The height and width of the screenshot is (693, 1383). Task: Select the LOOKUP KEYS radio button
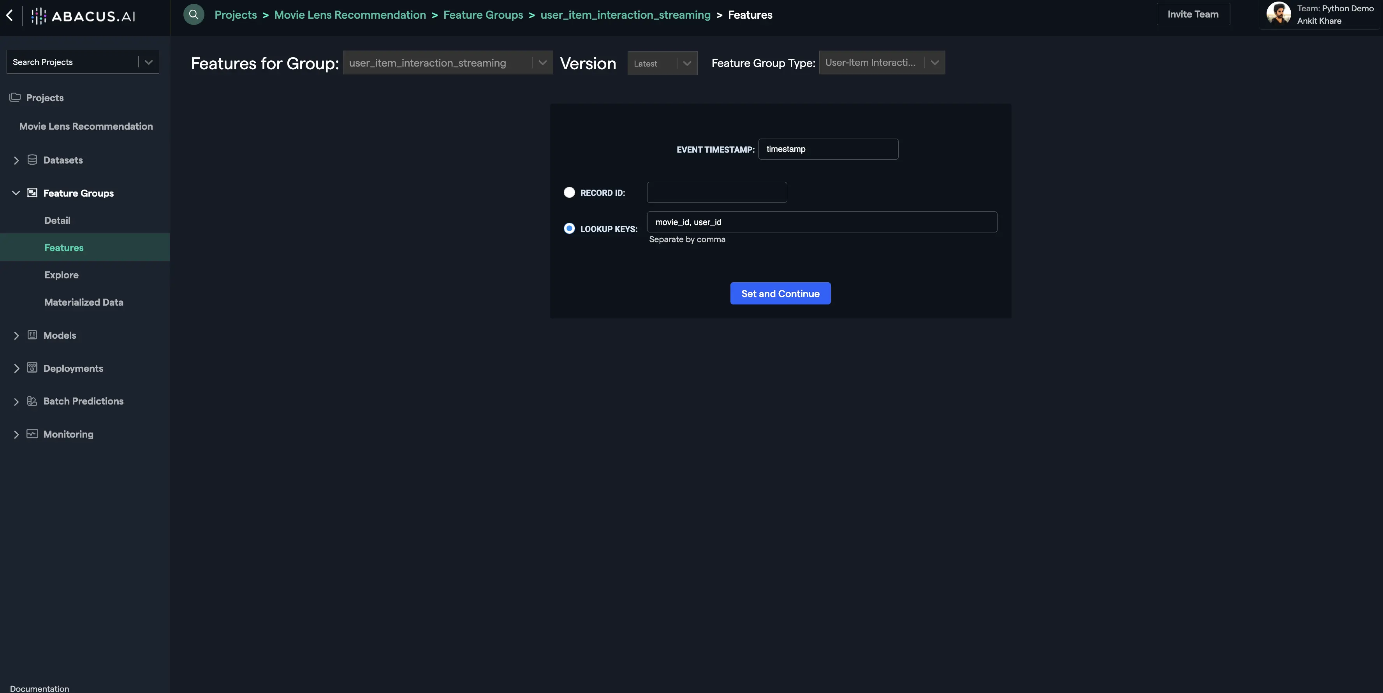(569, 228)
